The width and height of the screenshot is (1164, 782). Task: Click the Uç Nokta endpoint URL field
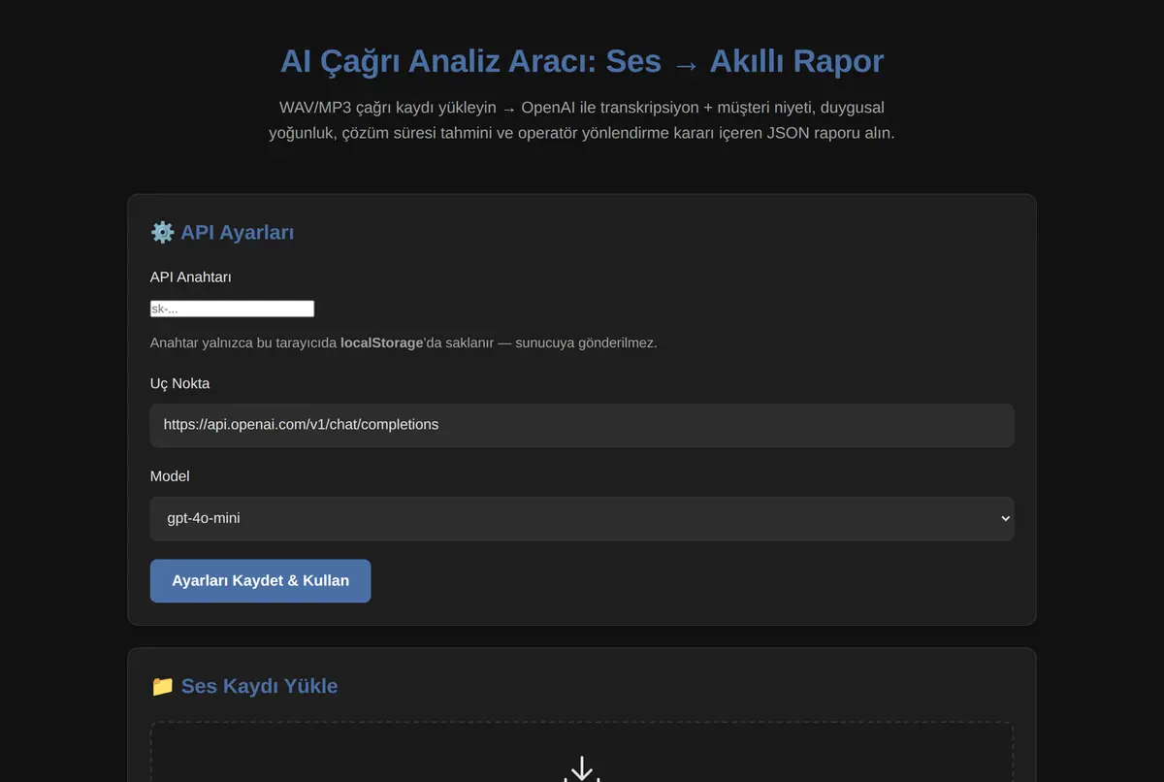pos(582,425)
